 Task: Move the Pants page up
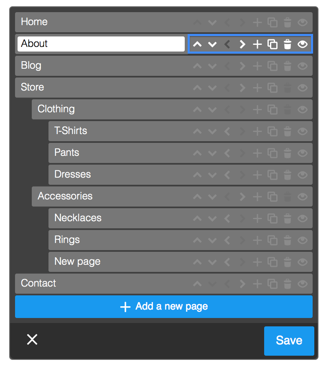click(197, 153)
